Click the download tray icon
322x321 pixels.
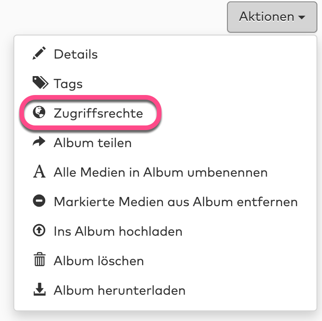[x=40, y=290]
